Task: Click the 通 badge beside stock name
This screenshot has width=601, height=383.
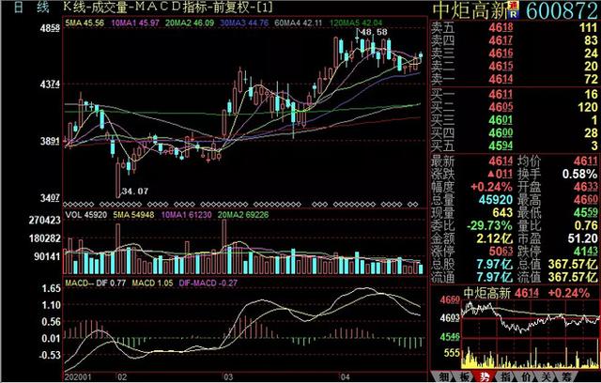Action: 514,5
